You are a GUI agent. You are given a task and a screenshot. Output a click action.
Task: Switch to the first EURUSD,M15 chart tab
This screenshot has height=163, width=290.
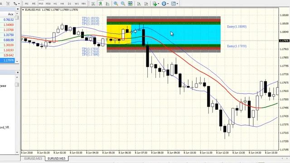pos(33,158)
